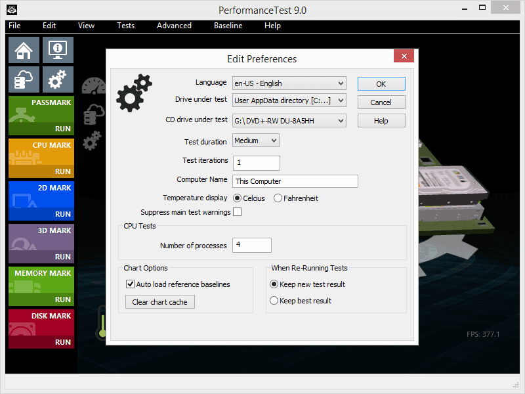Click the Computer Name text field
The image size is (525, 394).
295,181
